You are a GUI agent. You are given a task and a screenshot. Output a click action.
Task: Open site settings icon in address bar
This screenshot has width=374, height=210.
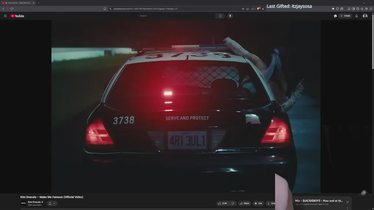coord(110,9)
